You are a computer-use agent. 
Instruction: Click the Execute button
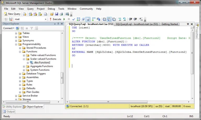tap(55, 19)
